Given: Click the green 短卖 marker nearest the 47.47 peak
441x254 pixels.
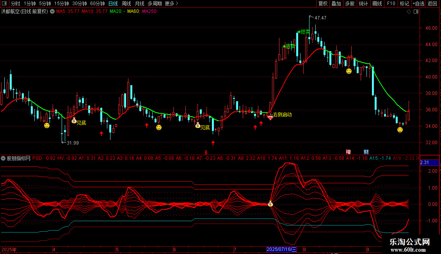Looking at the screenshot, I should 304,32.
